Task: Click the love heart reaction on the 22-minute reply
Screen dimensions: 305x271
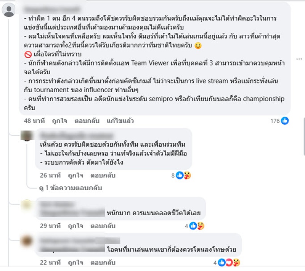Action: pos(229,263)
